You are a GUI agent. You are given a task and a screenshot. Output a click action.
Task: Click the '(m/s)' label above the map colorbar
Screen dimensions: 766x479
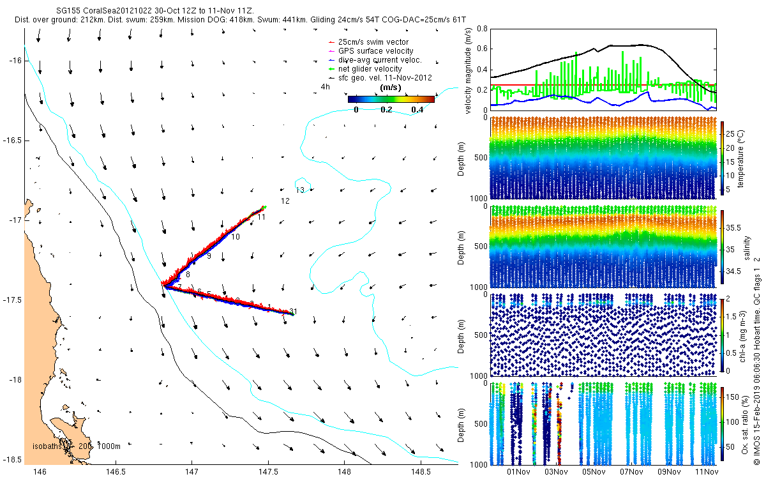point(390,87)
